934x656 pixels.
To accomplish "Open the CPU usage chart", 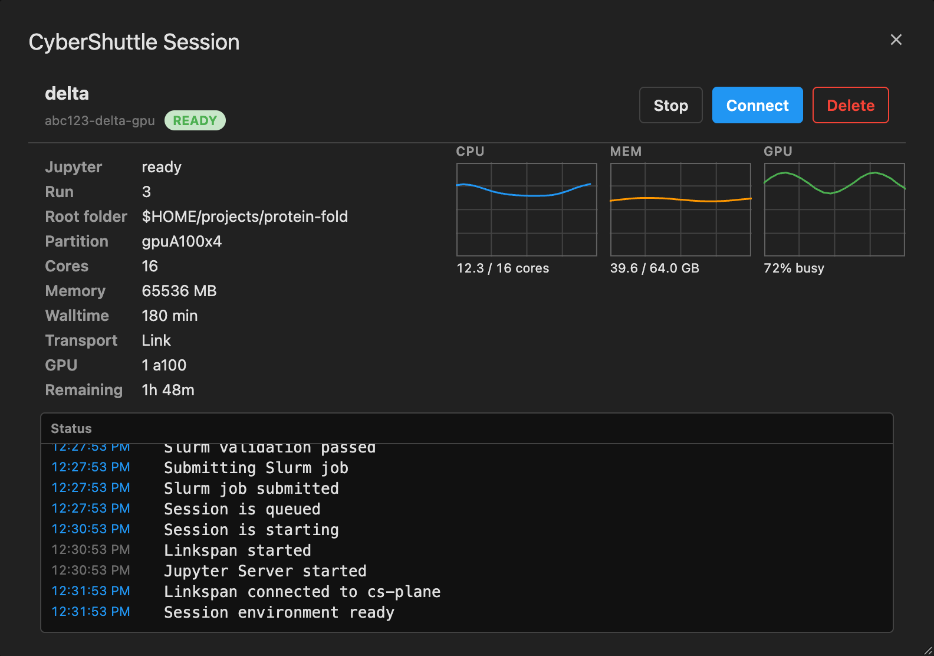I will pos(527,209).
